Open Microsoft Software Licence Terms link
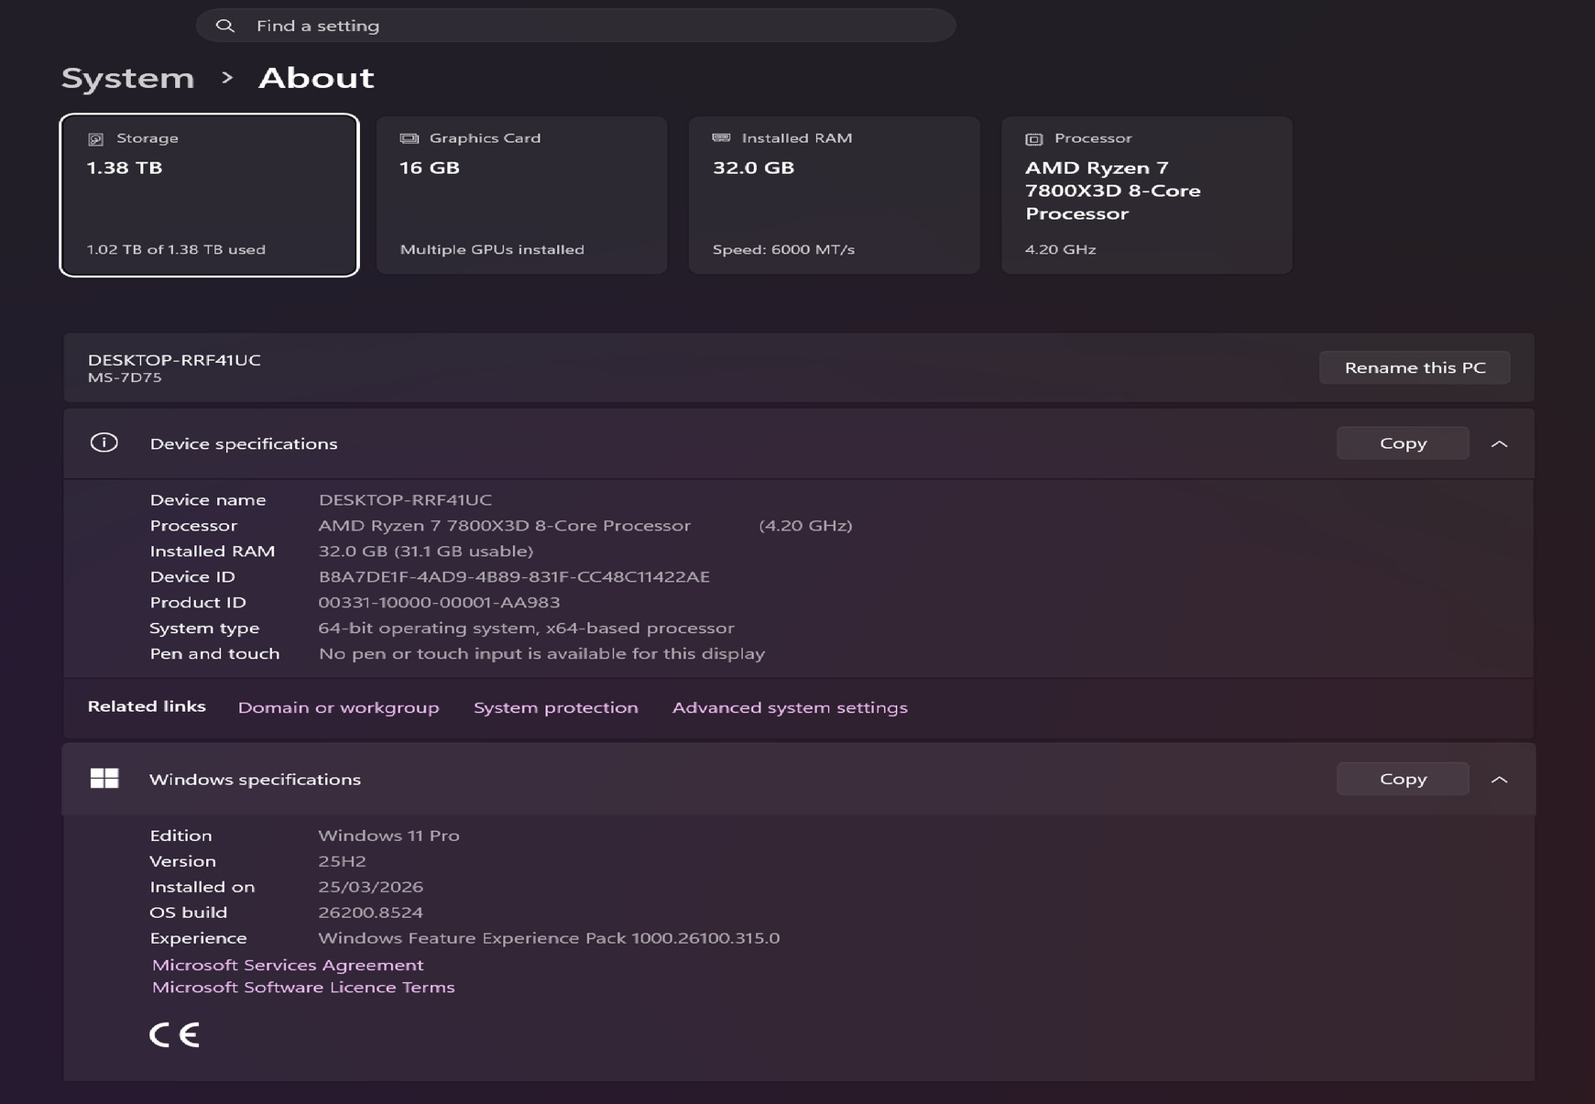The height and width of the screenshot is (1104, 1595). tap(303, 987)
